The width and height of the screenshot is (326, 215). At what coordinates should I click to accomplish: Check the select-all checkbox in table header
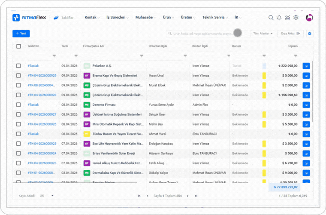(18, 46)
